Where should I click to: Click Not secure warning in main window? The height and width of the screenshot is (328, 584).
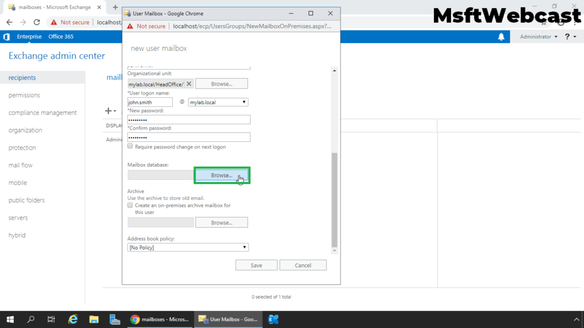tap(70, 22)
